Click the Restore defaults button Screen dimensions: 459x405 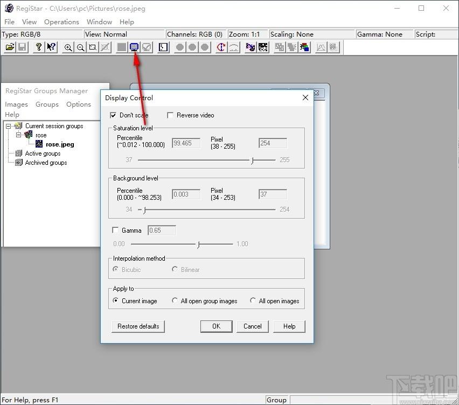138,326
